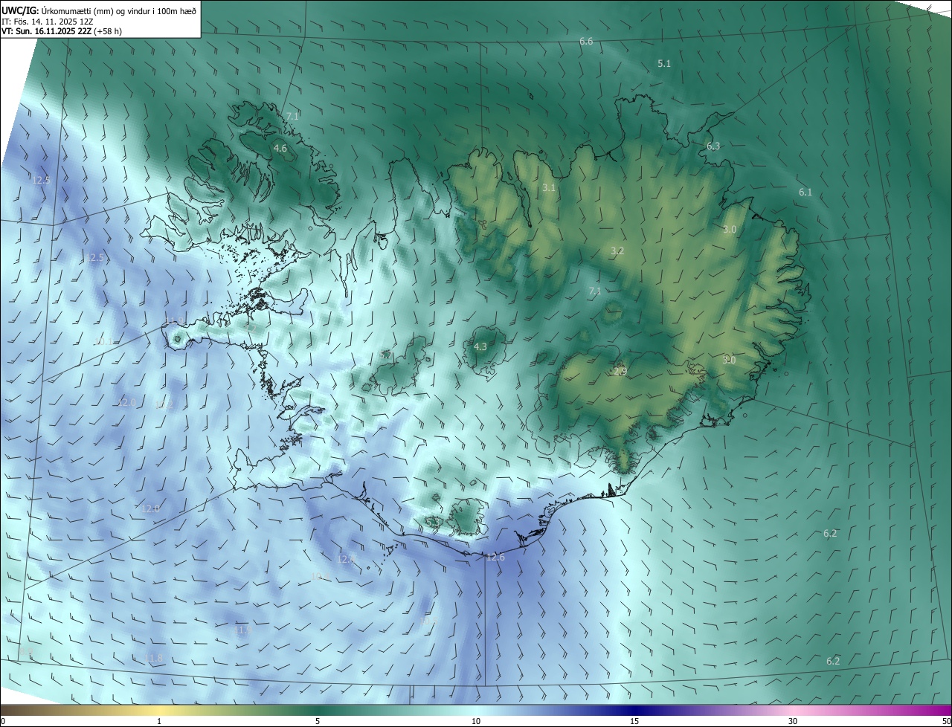Viewport: 952px width, 727px height.
Task: Click the 6.3 value label
Action: tap(713, 146)
